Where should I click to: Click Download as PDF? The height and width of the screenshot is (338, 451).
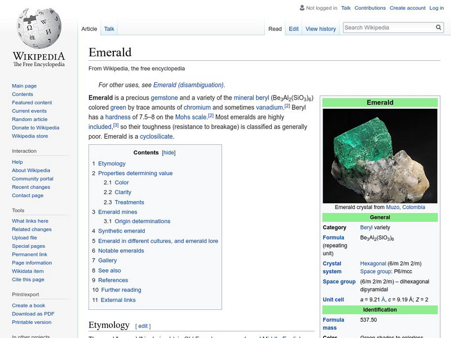33,314
